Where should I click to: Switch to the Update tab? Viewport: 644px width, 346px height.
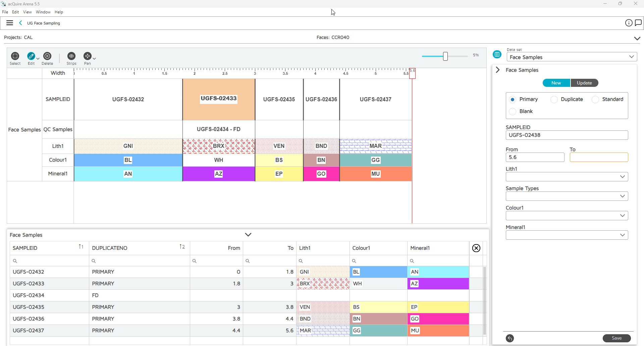(x=584, y=83)
